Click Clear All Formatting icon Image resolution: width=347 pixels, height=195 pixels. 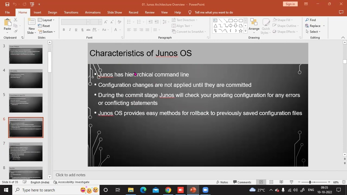coord(120,22)
